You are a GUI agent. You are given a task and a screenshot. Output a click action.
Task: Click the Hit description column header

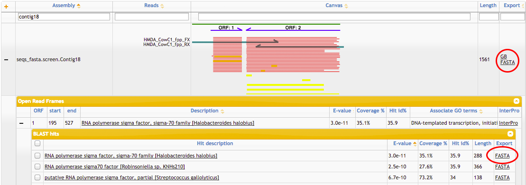point(215,143)
